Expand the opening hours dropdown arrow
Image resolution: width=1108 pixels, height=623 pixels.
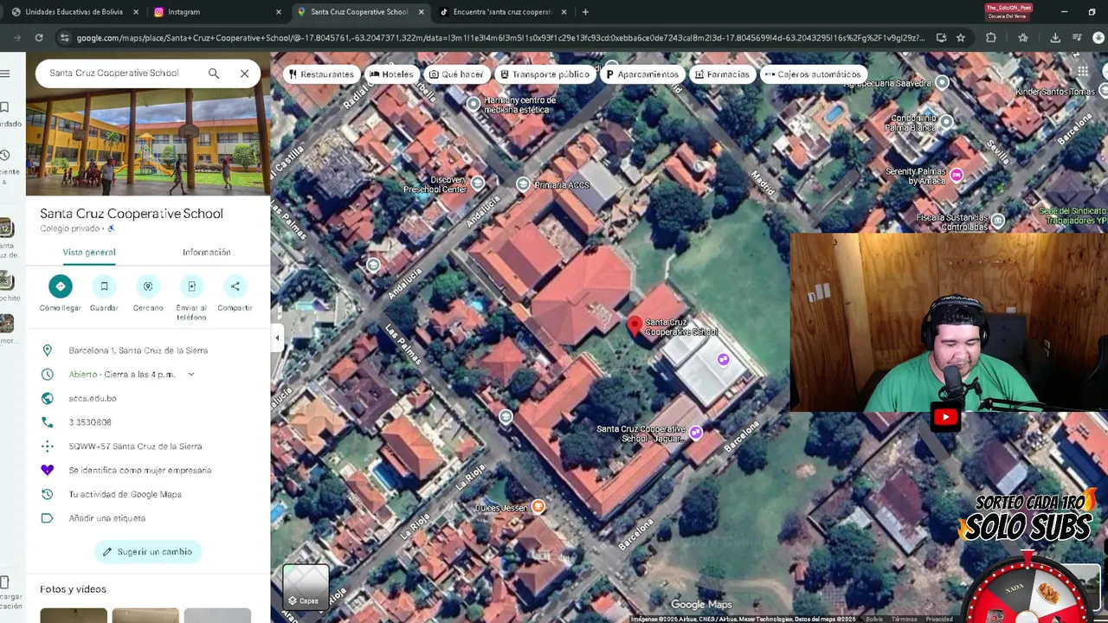(191, 375)
